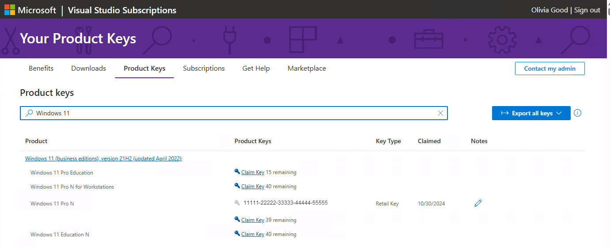610x247 pixels.
Task: Click the Notes column header
Action: (x=479, y=141)
